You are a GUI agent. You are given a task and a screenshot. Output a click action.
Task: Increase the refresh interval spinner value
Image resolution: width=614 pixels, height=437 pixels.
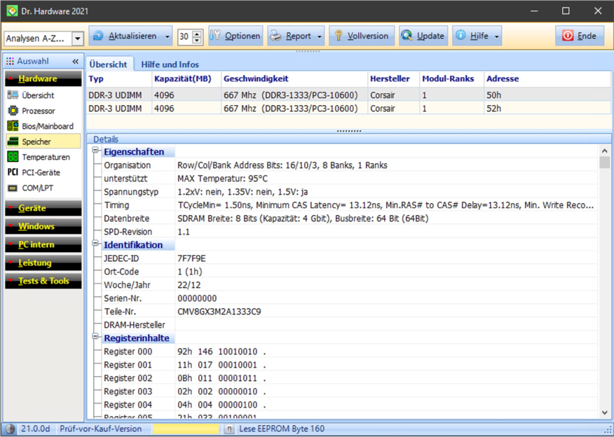pos(197,33)
